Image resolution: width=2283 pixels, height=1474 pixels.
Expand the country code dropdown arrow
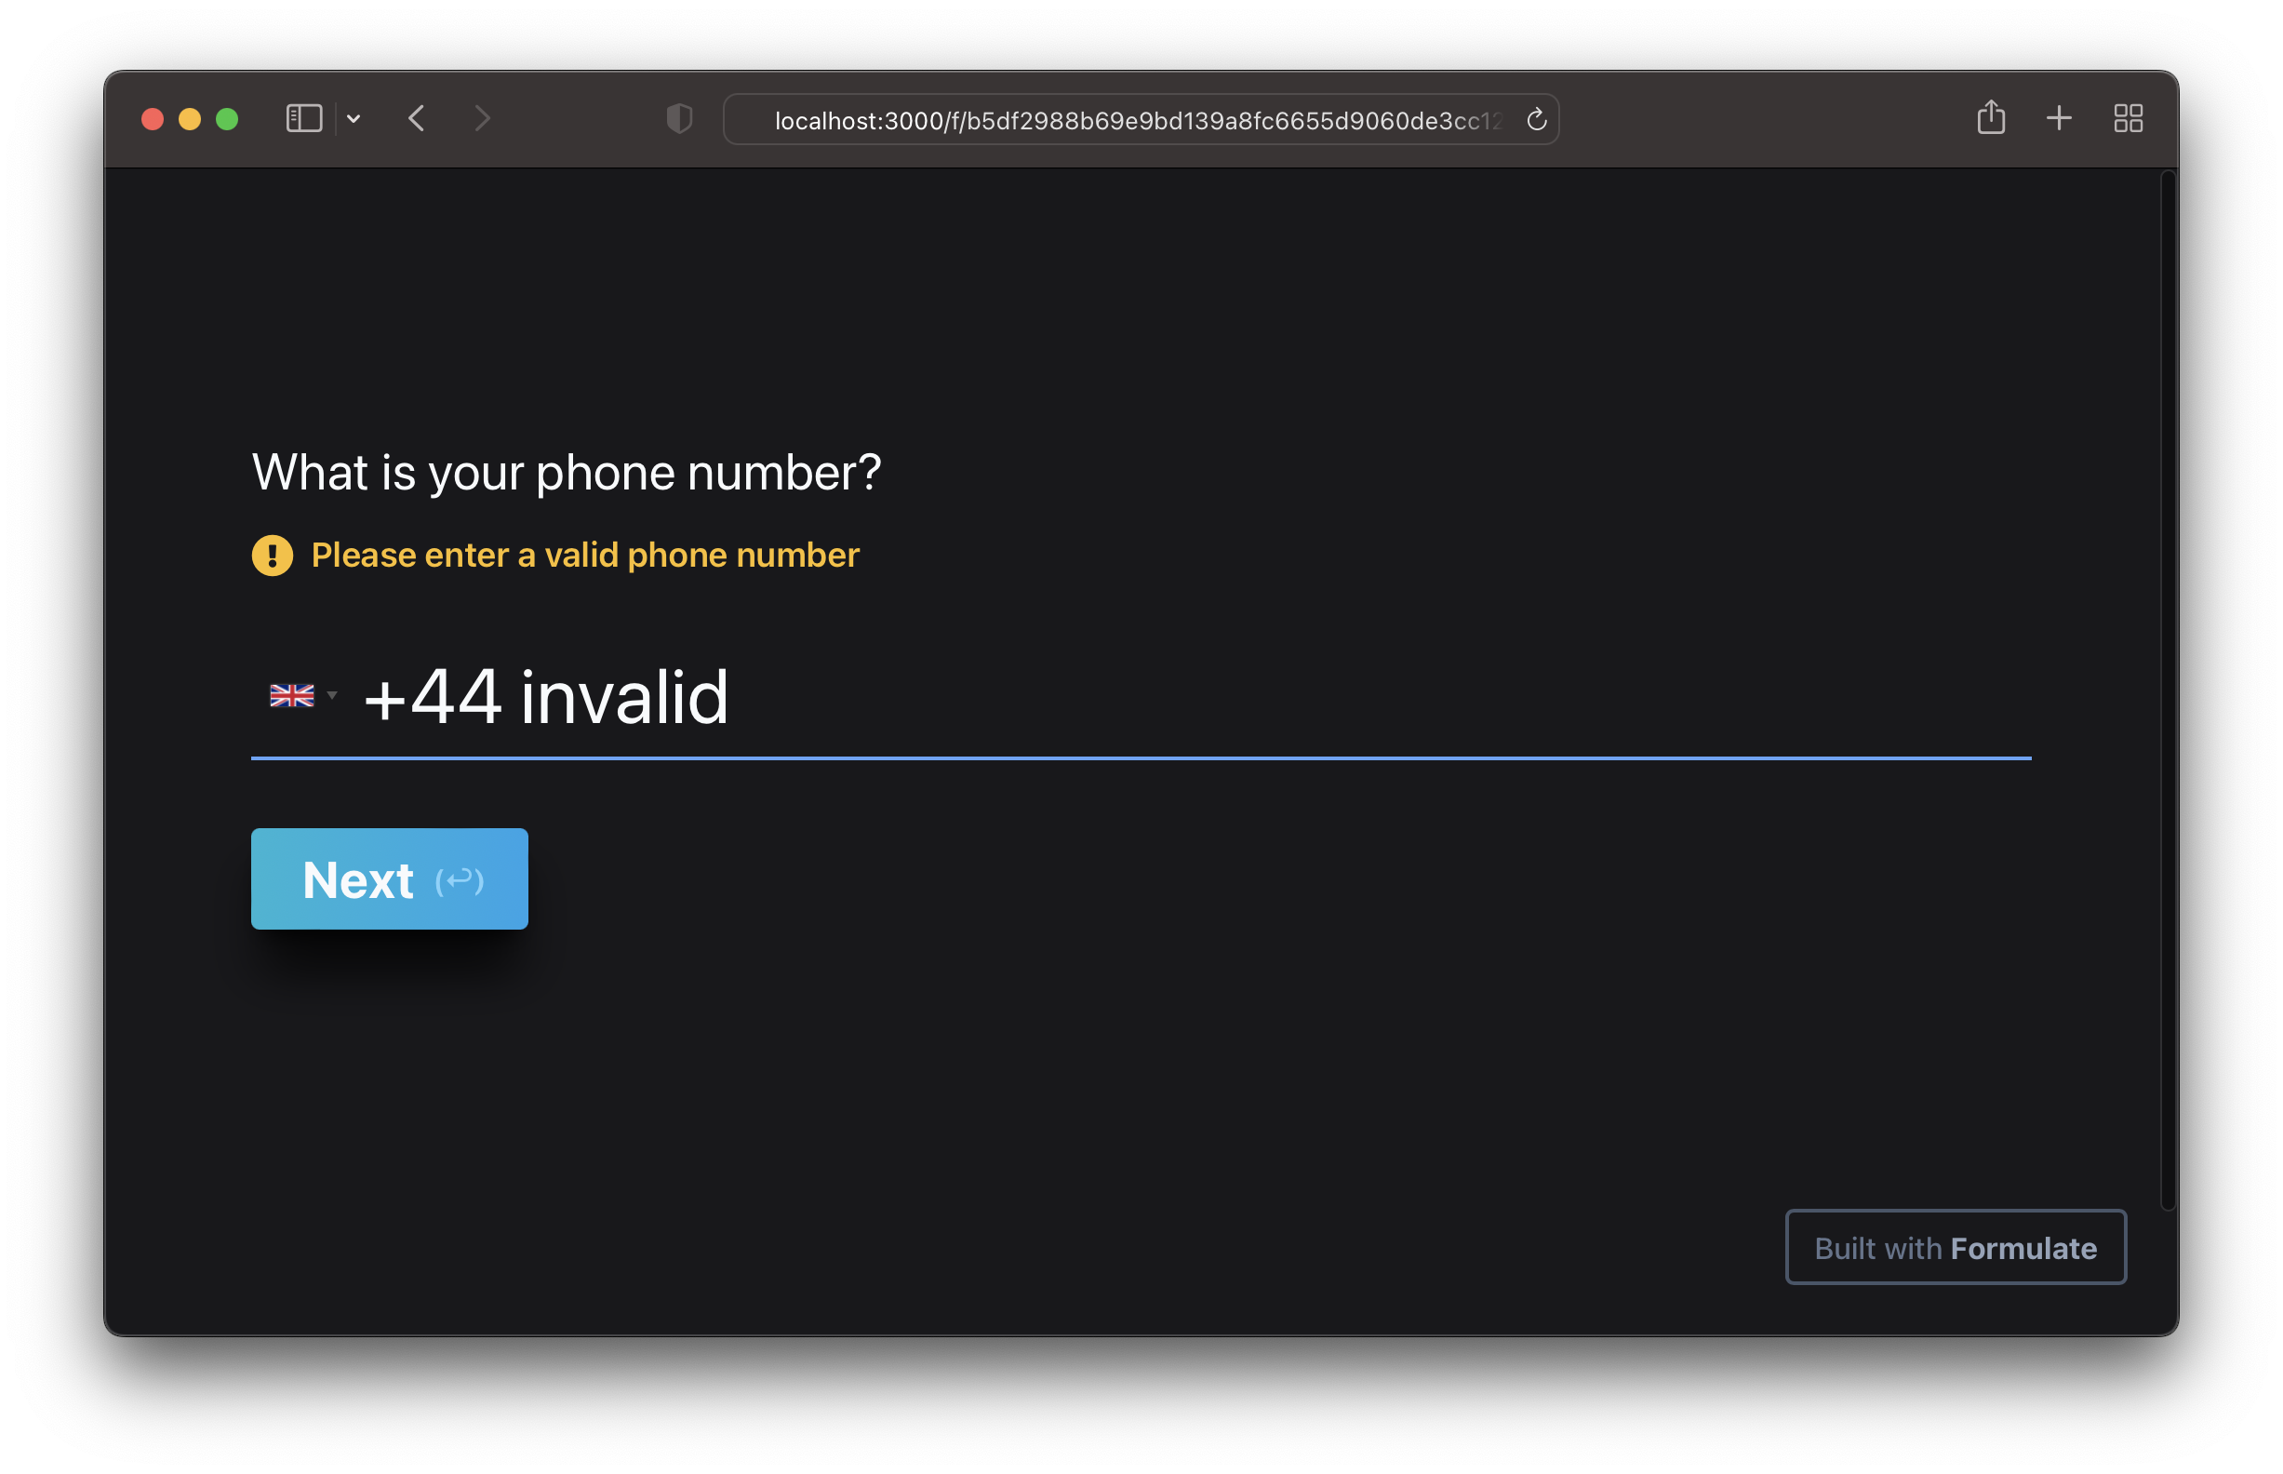point(332,696)
